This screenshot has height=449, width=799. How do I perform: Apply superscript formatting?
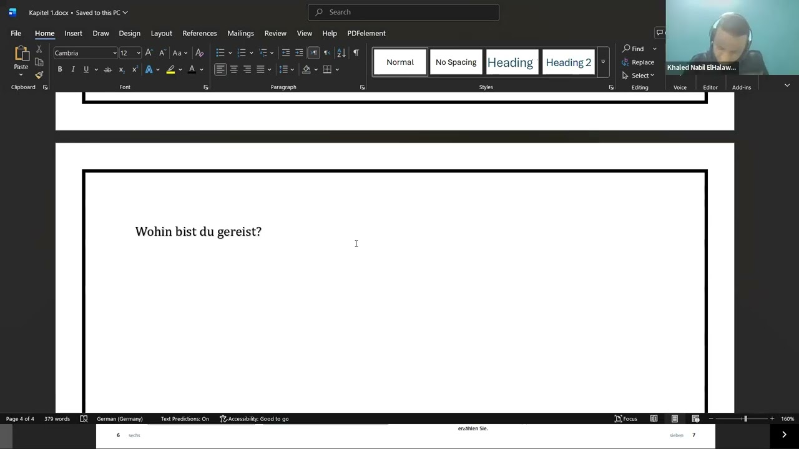pos(134,69)
